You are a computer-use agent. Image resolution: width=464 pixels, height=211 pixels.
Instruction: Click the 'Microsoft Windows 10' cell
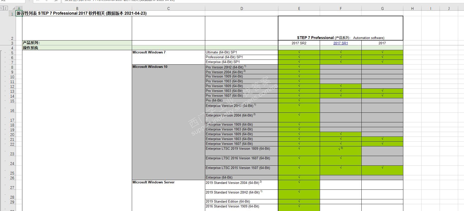click(168, 122)
